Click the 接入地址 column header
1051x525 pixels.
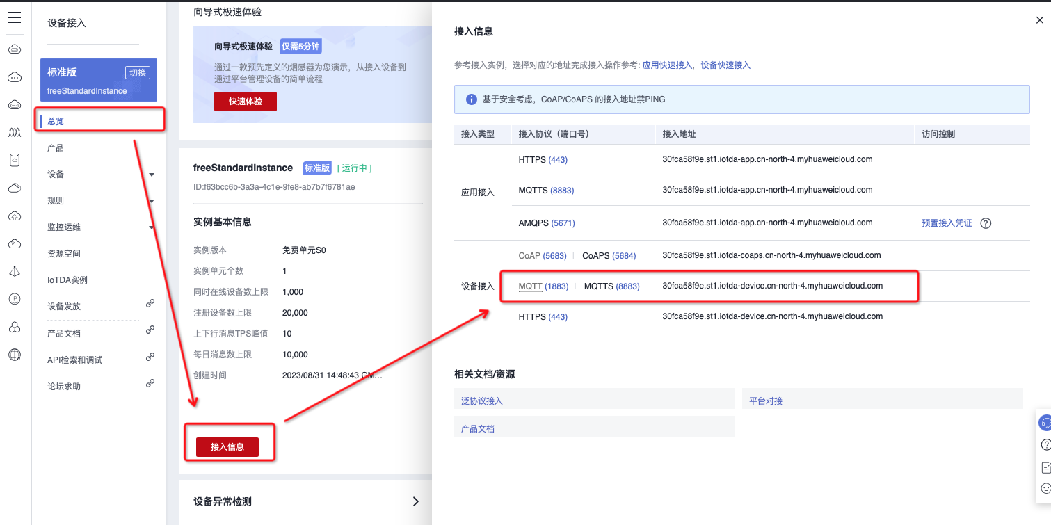pos(680,134)
